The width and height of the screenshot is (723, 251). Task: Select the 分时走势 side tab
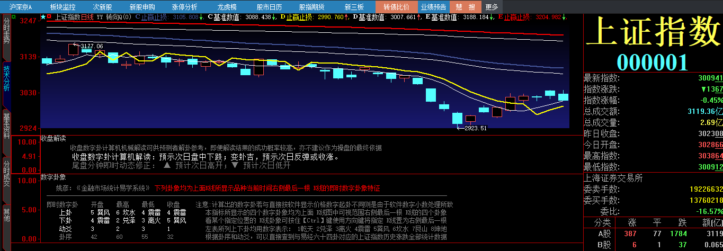click(6, 38)
